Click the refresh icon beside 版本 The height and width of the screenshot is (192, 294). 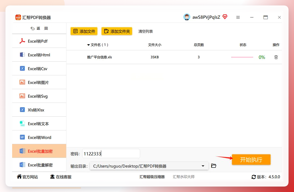(x=253, y=177)
